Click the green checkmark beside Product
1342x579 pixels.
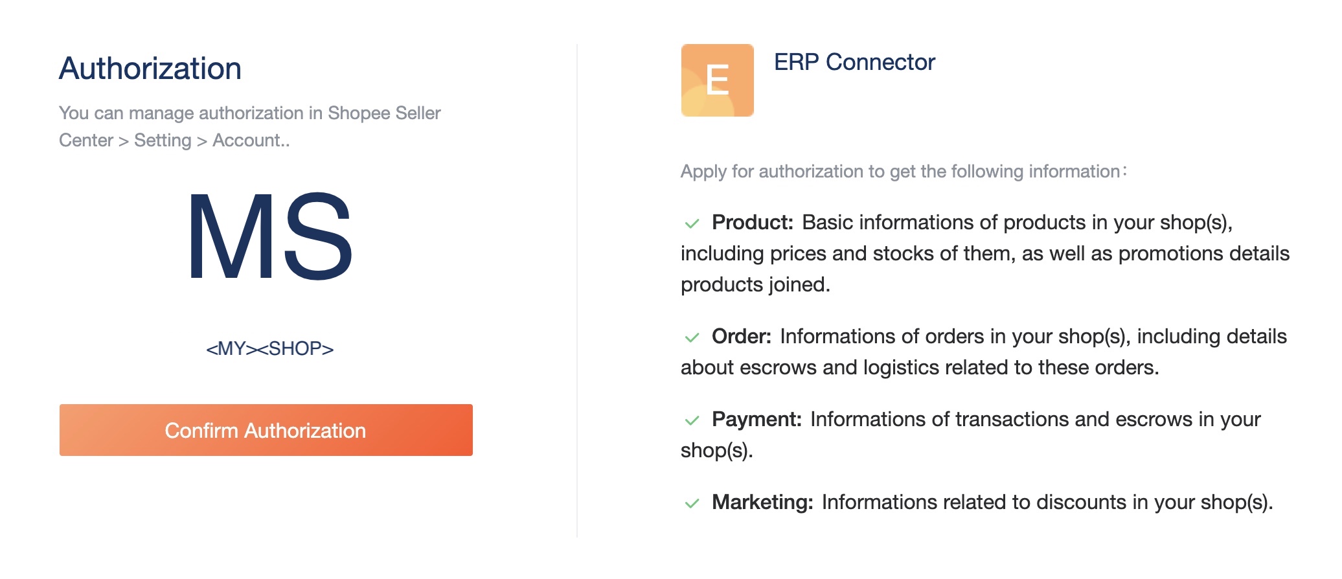pyautogui.click(x=692, y=223)
